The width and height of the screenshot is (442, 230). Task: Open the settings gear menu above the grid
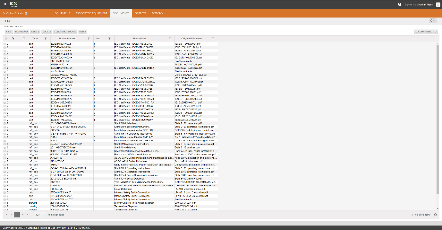click(x=431, y=21)
